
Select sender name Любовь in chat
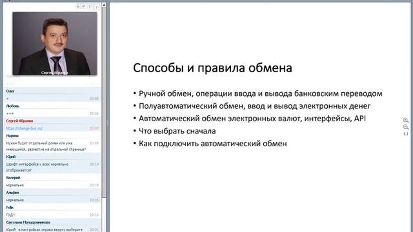tap(13, 106)
